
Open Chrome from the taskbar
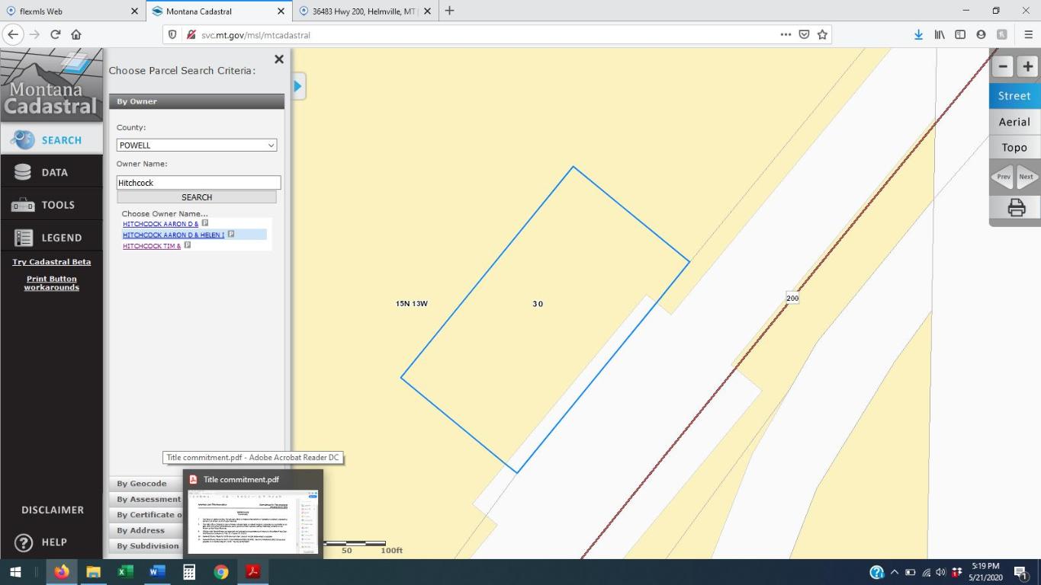coord(221,572)
